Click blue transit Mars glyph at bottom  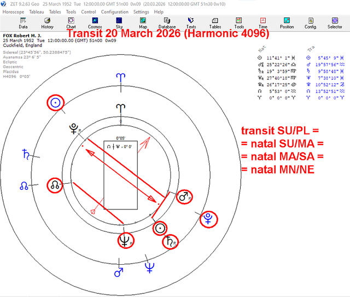(x=119, y=272)
